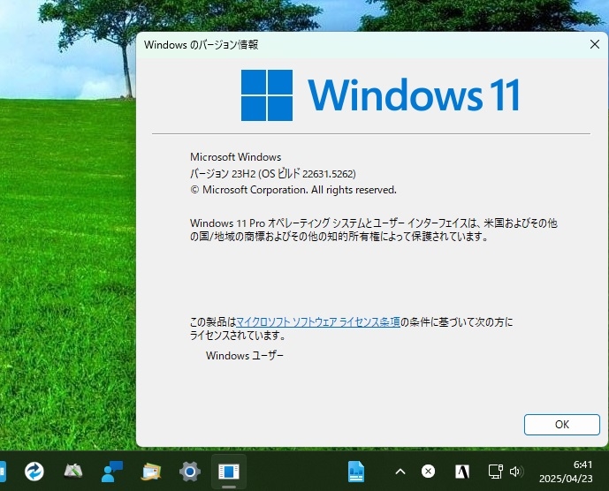Close the Windows version information dialog

click(x=595, y=45)
